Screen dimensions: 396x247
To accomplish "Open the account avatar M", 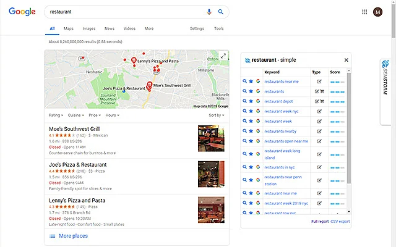I will (378, 12).
